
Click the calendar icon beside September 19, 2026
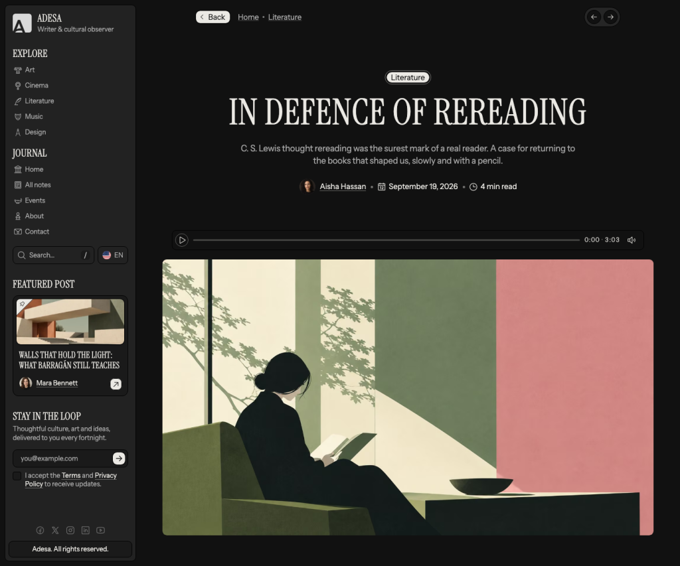click(381, 187)
